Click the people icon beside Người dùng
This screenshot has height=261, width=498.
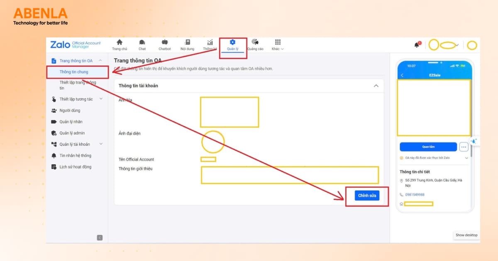coord(54,111)
